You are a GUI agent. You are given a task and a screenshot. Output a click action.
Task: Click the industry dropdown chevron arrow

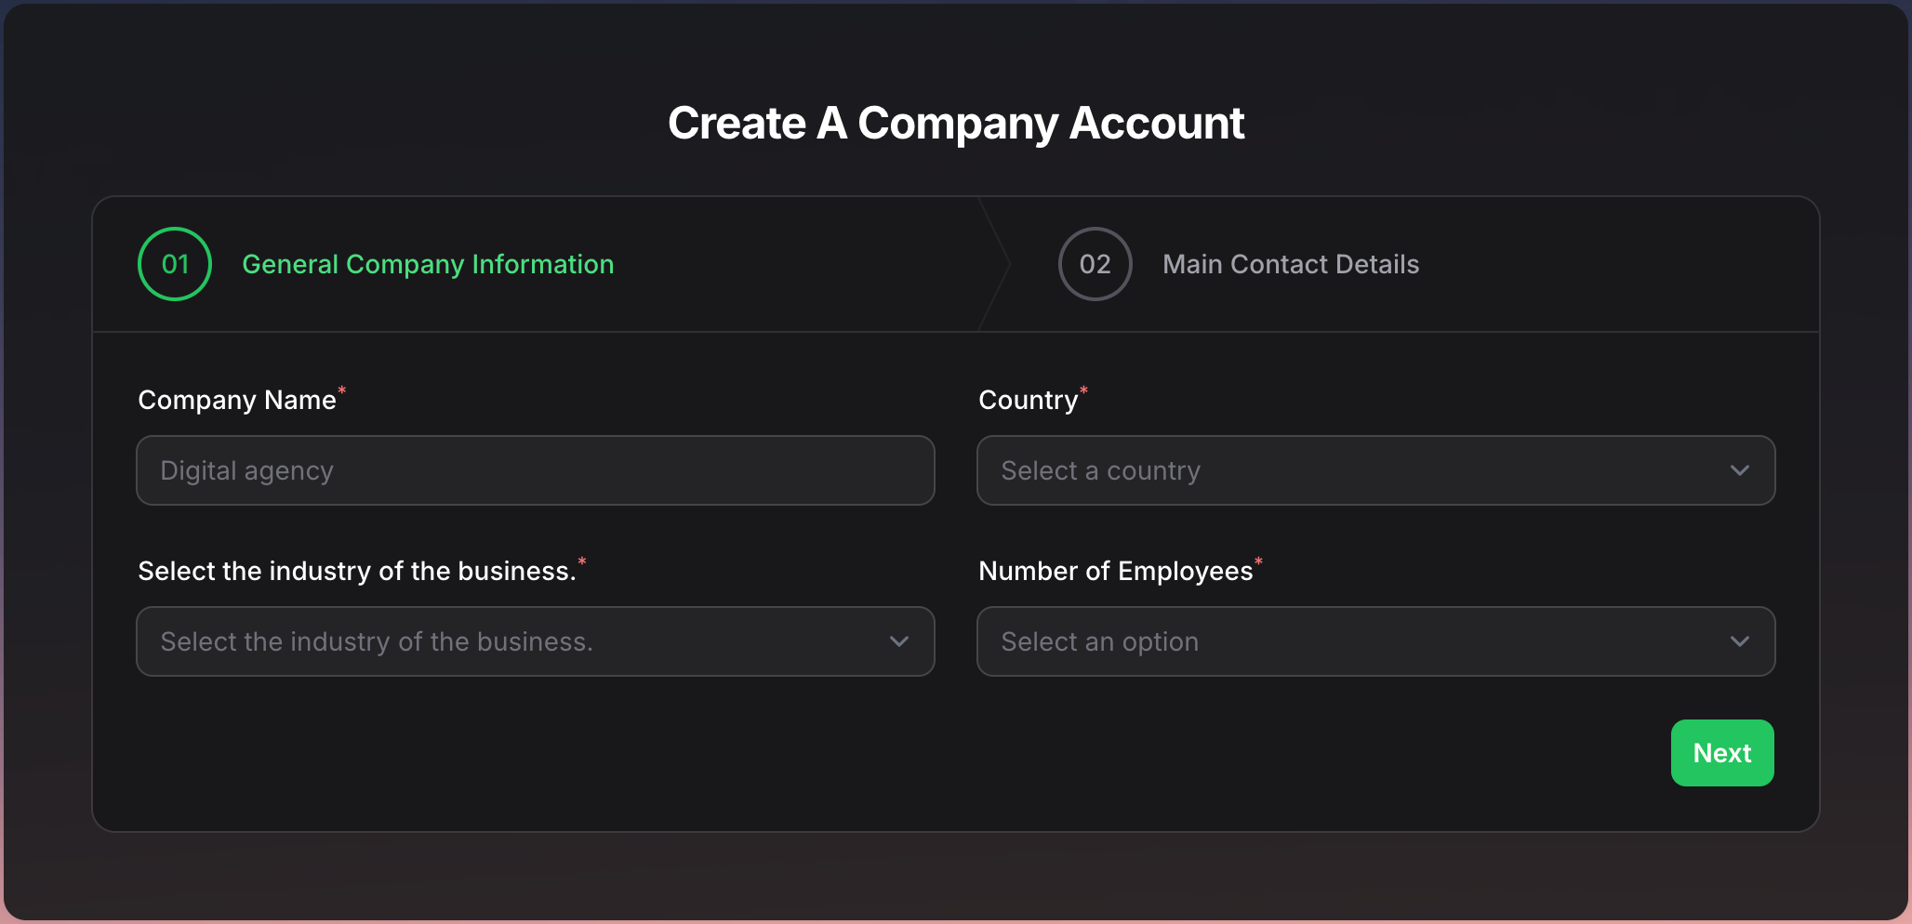click(898, 641)
